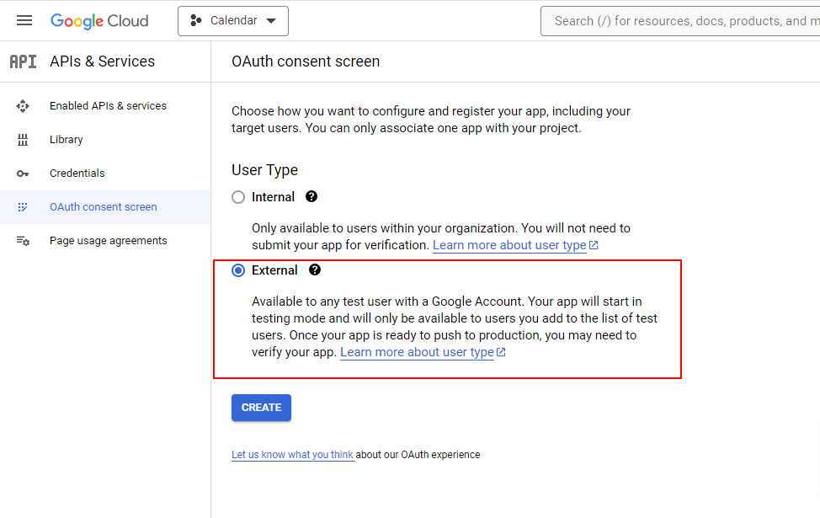Screen dimensions: 820x518
Task: Click the search resources input field
Action: [680, 21]
